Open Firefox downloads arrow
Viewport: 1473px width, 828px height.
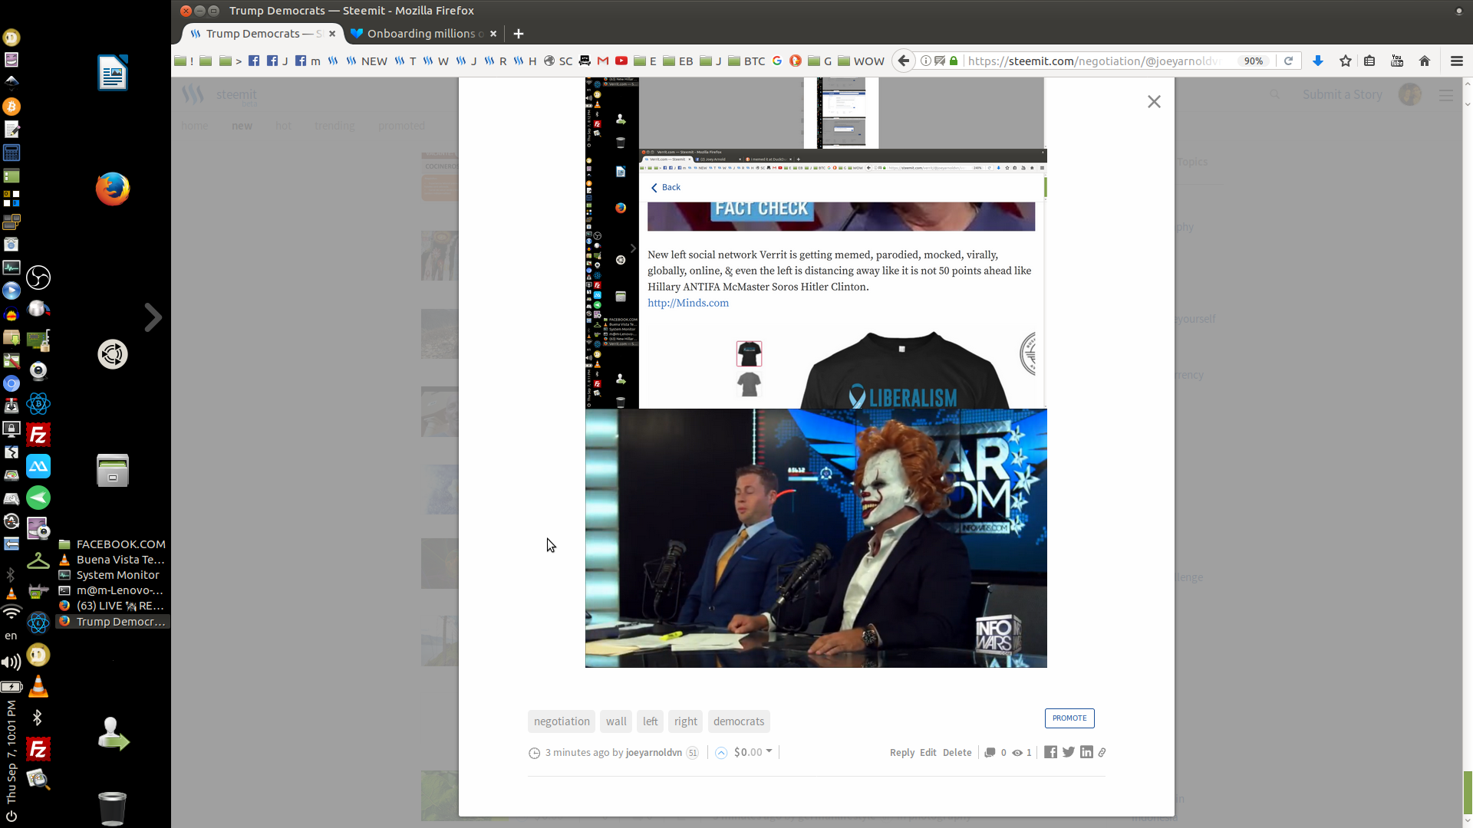[x=1318, y=61]
